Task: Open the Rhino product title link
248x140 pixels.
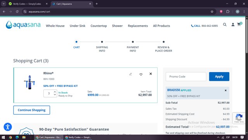Action: [49, 73]
